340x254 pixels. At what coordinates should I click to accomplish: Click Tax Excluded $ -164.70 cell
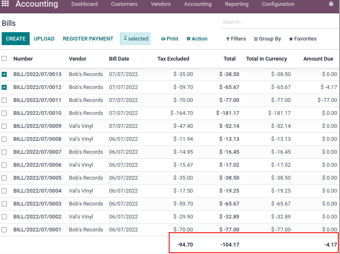click(182, 113)
